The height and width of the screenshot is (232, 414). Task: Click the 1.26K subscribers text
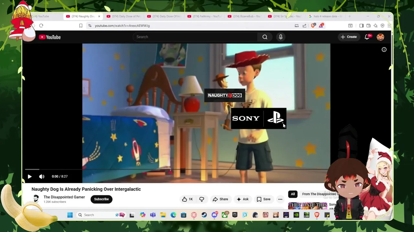point(55,202)
